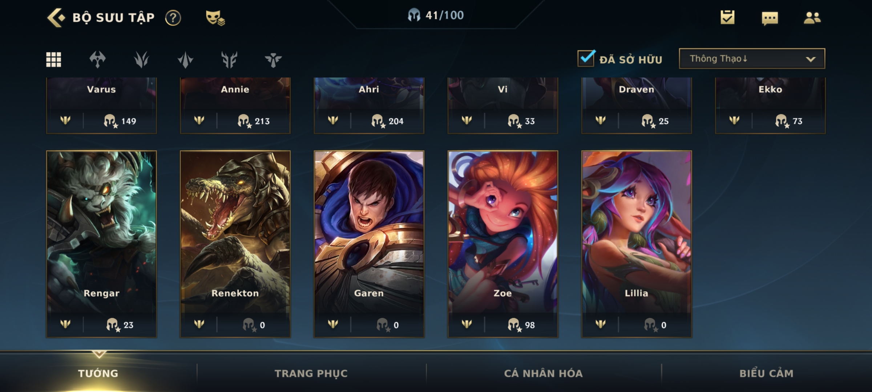Image resolution: width=872 pixels, height=392 pixels.
Task: Open the masks and coins shop icon
Action: click(x=215, y=18)
